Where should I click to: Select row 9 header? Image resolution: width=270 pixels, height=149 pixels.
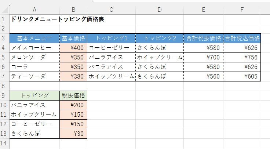tap(4, 95)
